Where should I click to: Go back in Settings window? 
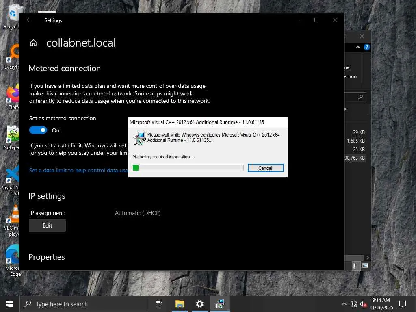pyautogui.click(x=29, y=20)
